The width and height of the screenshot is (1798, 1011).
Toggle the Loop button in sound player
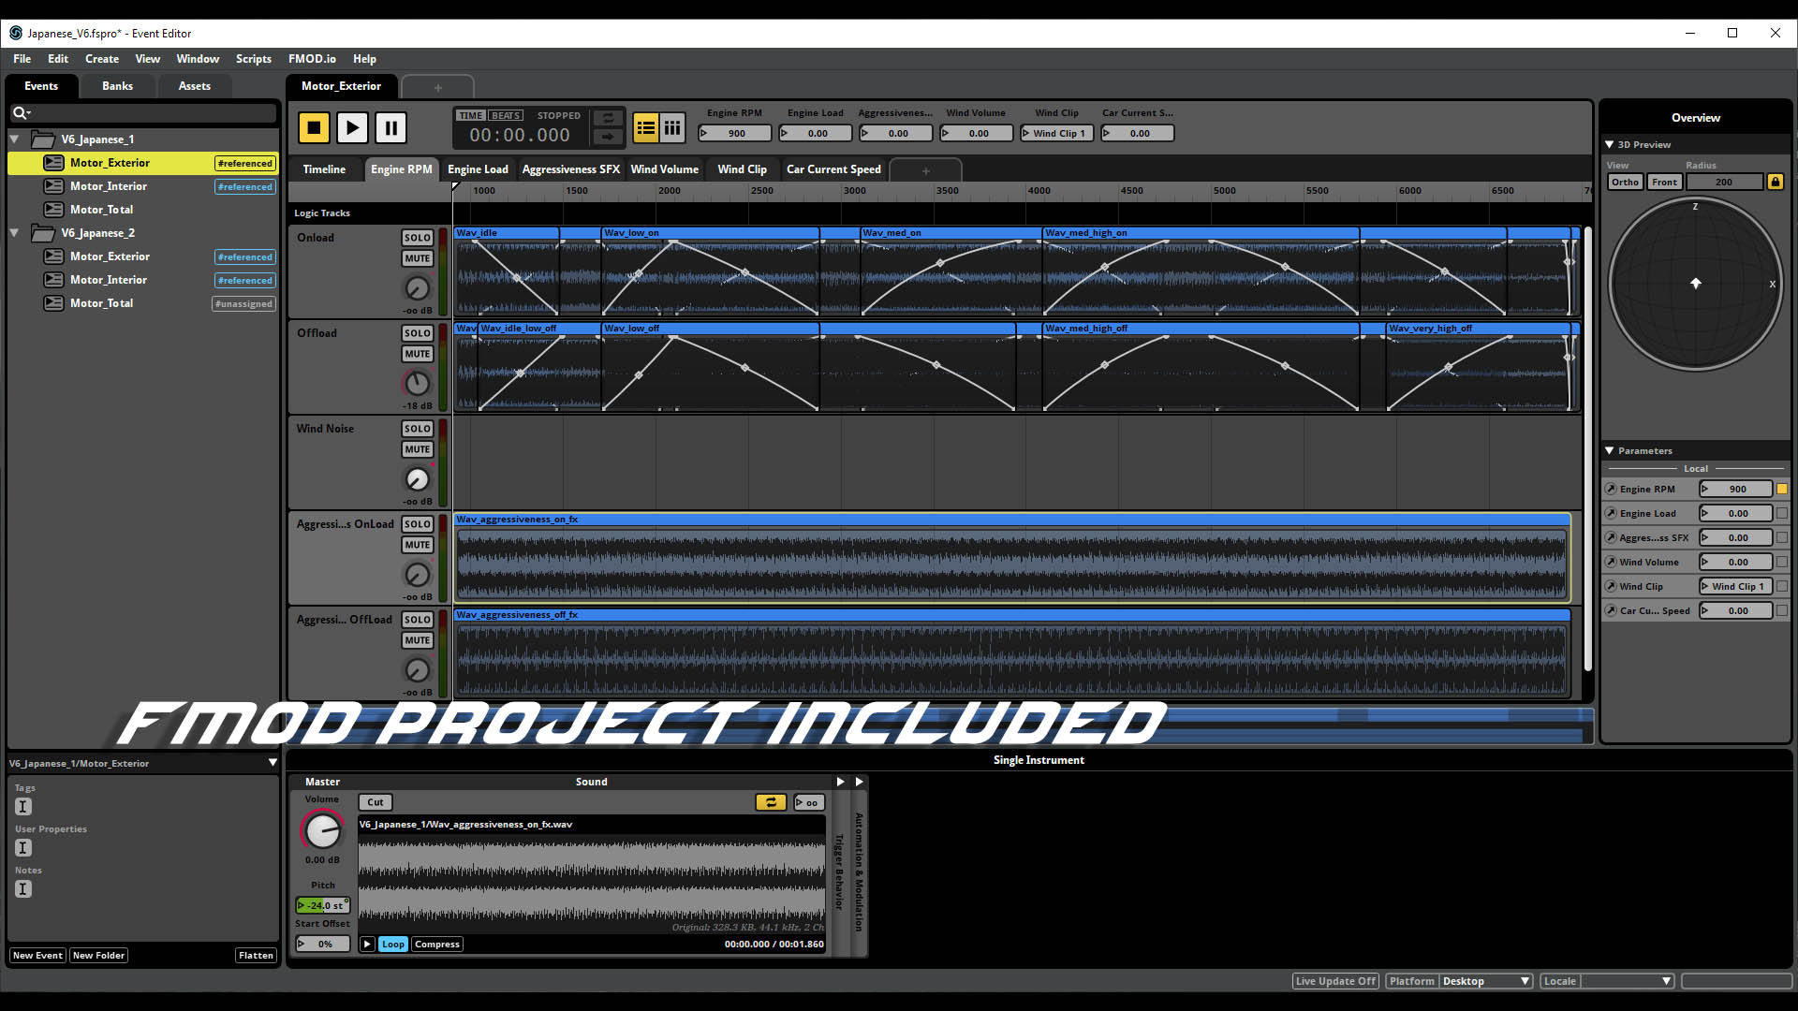[393, 945]
